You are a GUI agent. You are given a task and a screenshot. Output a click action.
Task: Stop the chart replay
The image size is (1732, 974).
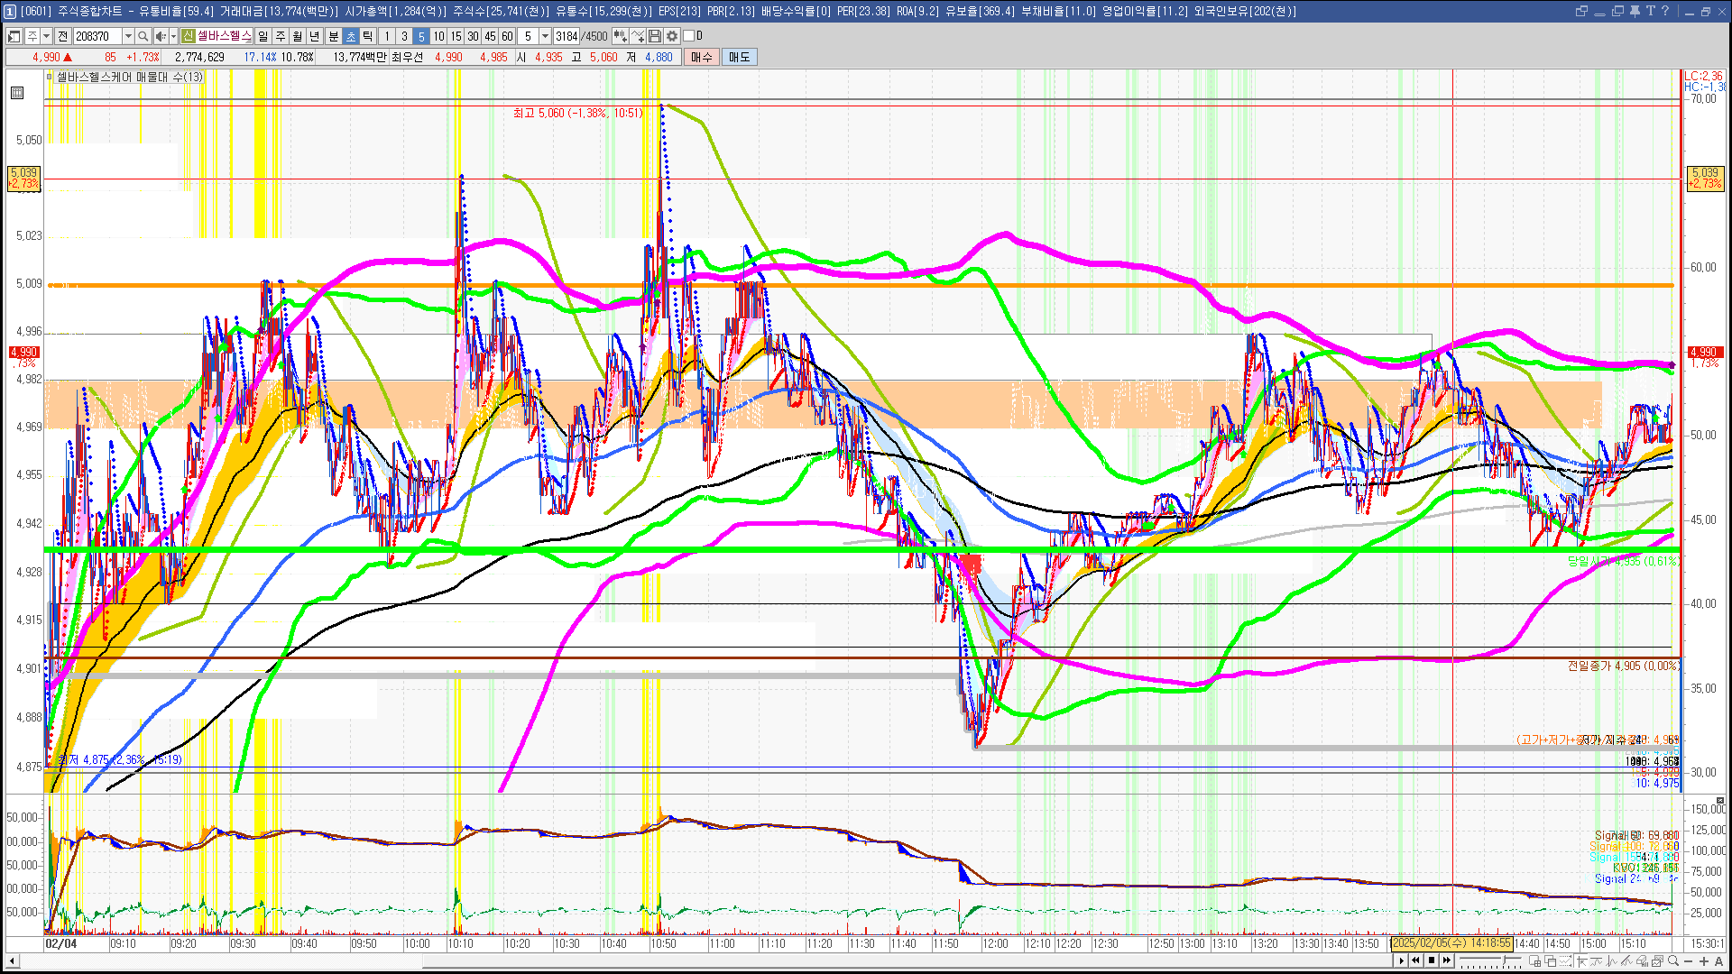pos(1432,960)
